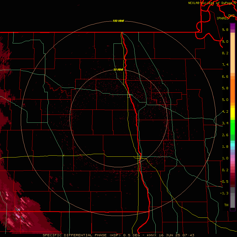The width and height of the screenshot is (237, 237).
Task: Click the TH threshold legend label
Action: (226, 205)
